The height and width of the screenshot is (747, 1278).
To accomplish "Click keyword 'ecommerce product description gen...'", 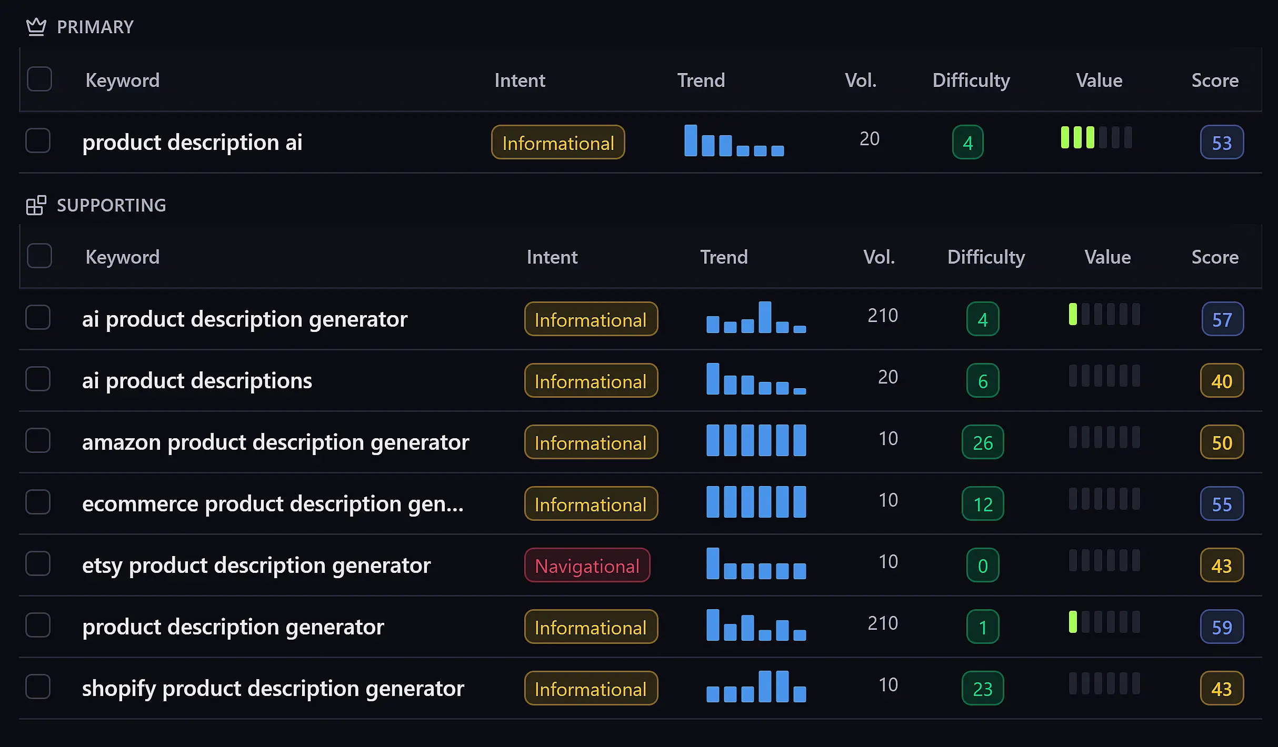I will 273,504.
